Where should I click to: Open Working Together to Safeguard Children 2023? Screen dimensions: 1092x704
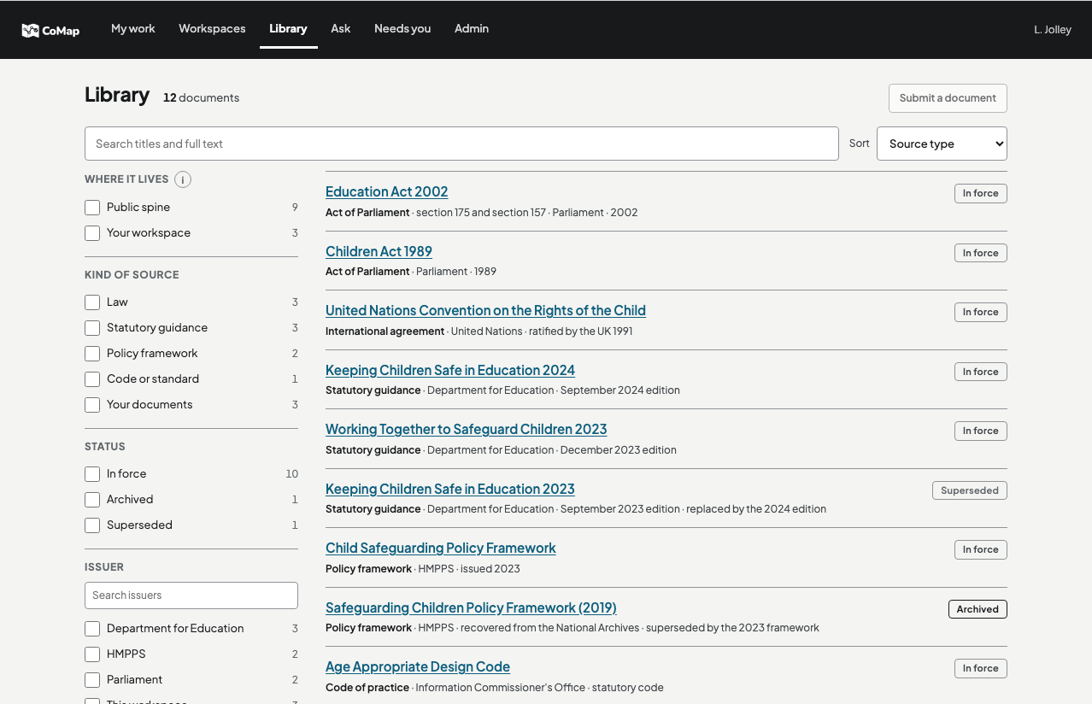pos(466,430)
